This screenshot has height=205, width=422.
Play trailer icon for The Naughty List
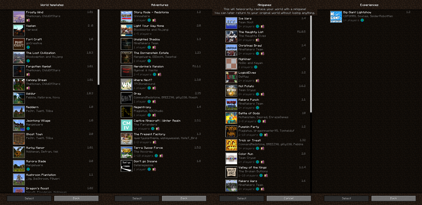pyautogui.click(x=258, y=40)
